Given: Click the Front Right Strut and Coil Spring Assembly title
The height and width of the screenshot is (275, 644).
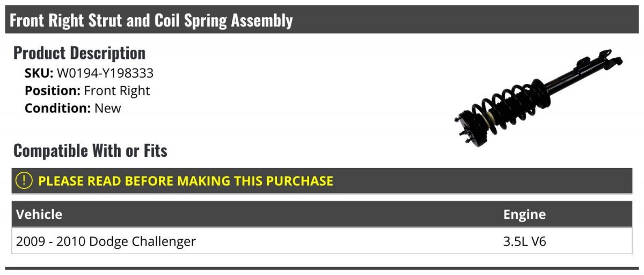Looking at the screenshot, I should pyautogui.click(x=151, y=20).
